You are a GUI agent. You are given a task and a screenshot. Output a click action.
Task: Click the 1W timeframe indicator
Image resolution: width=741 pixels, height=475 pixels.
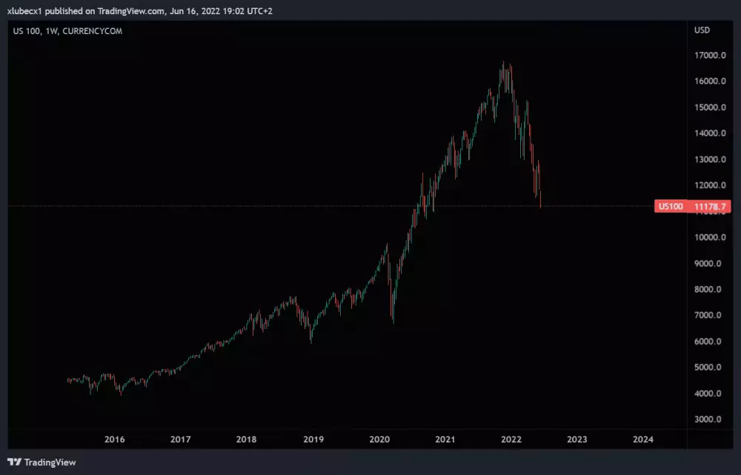click(x=51, y=31)
